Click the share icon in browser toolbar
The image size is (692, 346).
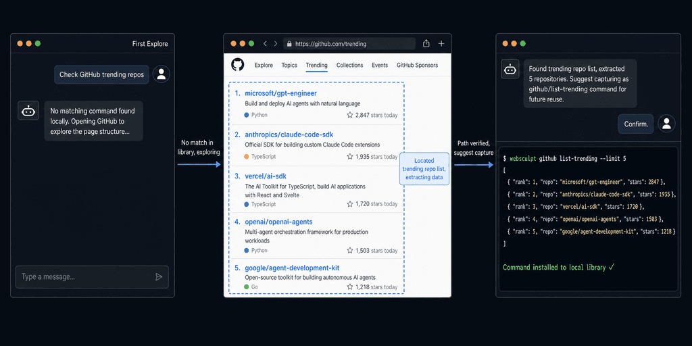[x=426, y=43]
